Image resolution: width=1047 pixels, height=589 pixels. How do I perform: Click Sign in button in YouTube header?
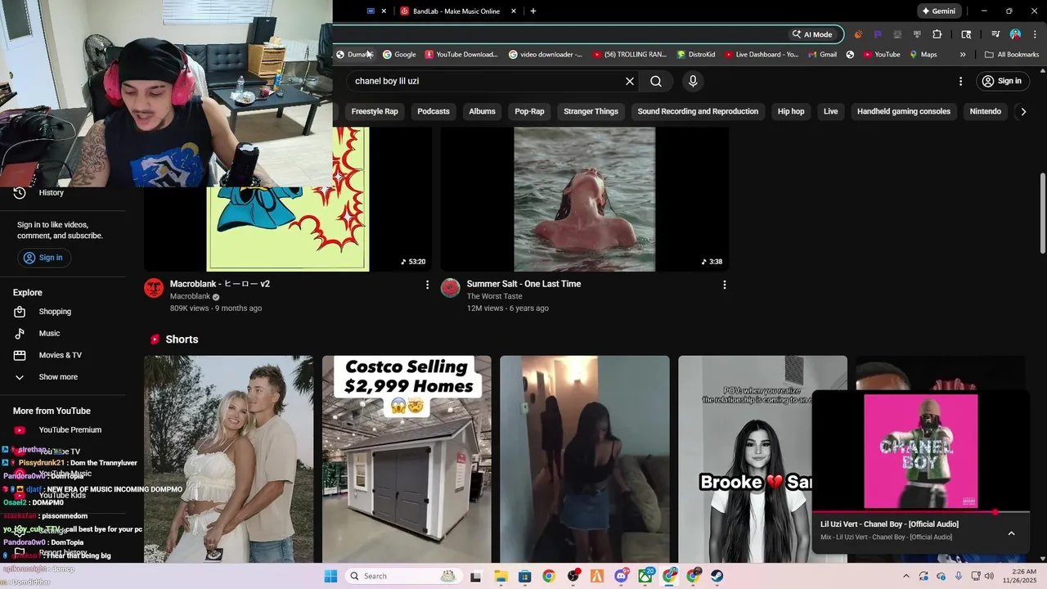[1003, 81]
